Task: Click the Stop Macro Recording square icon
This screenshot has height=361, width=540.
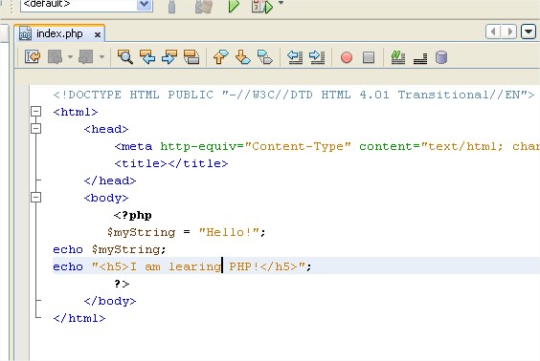Action: [x=369, y=57]
